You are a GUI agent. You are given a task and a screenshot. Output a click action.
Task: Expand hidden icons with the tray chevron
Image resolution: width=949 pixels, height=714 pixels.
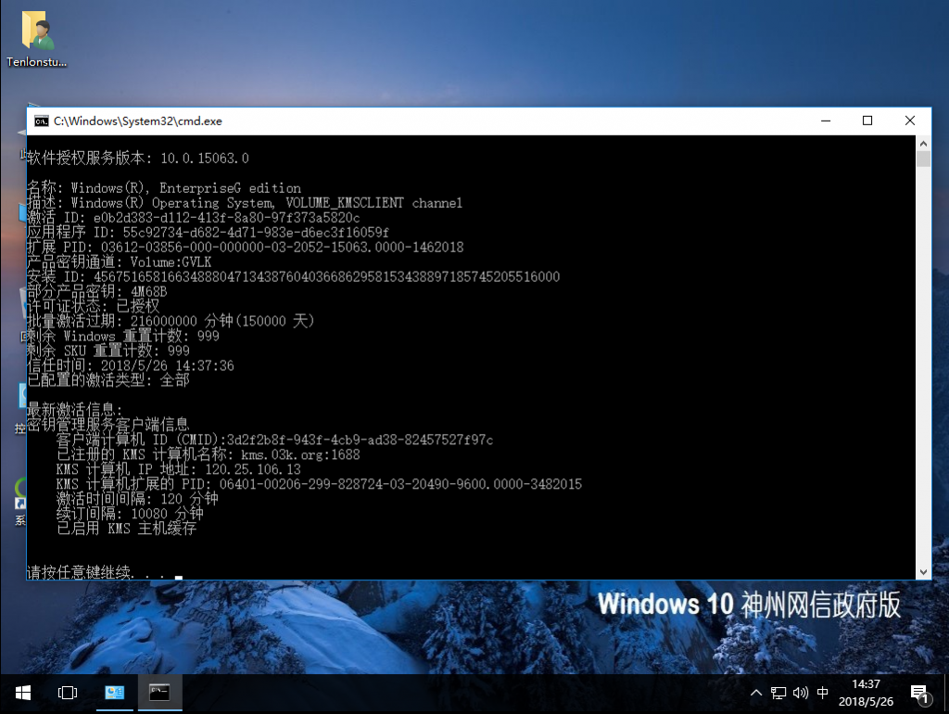[756, 693]
